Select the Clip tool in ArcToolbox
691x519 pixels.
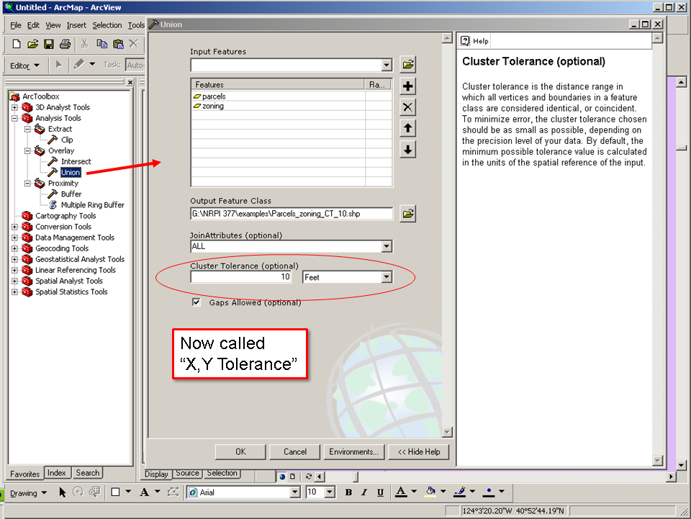click(67, 140)
